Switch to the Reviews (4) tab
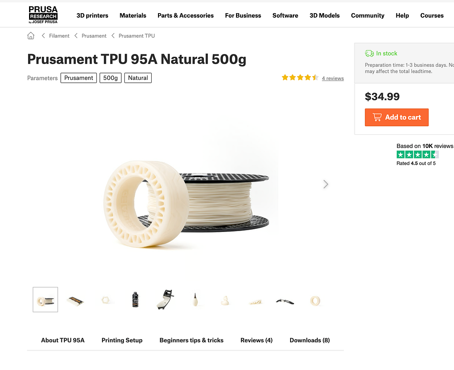 tap(257, 340)
